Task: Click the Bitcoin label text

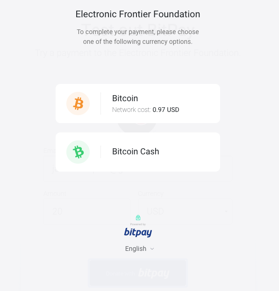Action: coord(125,98)
